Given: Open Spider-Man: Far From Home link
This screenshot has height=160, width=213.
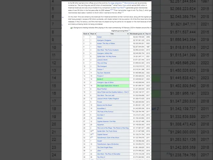Looking at the screenshot, I should (x=107, y=131).
